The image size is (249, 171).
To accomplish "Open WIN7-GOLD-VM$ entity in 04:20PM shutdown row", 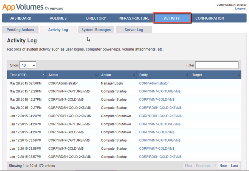I will 157,132.
